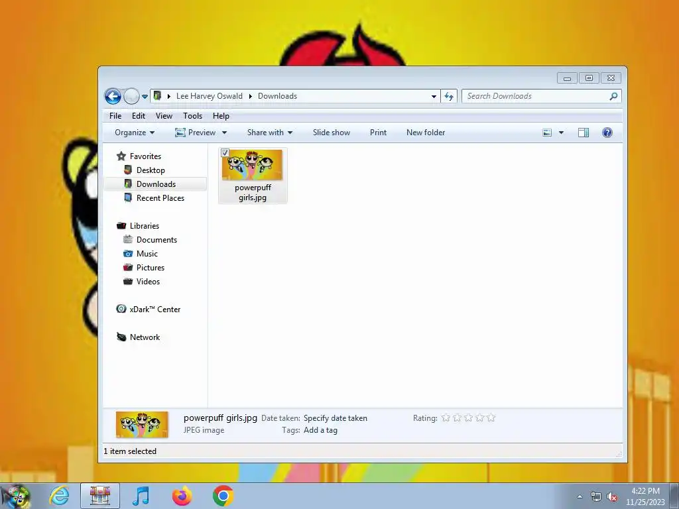Click the Forward navigation button
The image size is (679, 509).
pyautogui.click(x=131, y=96)
